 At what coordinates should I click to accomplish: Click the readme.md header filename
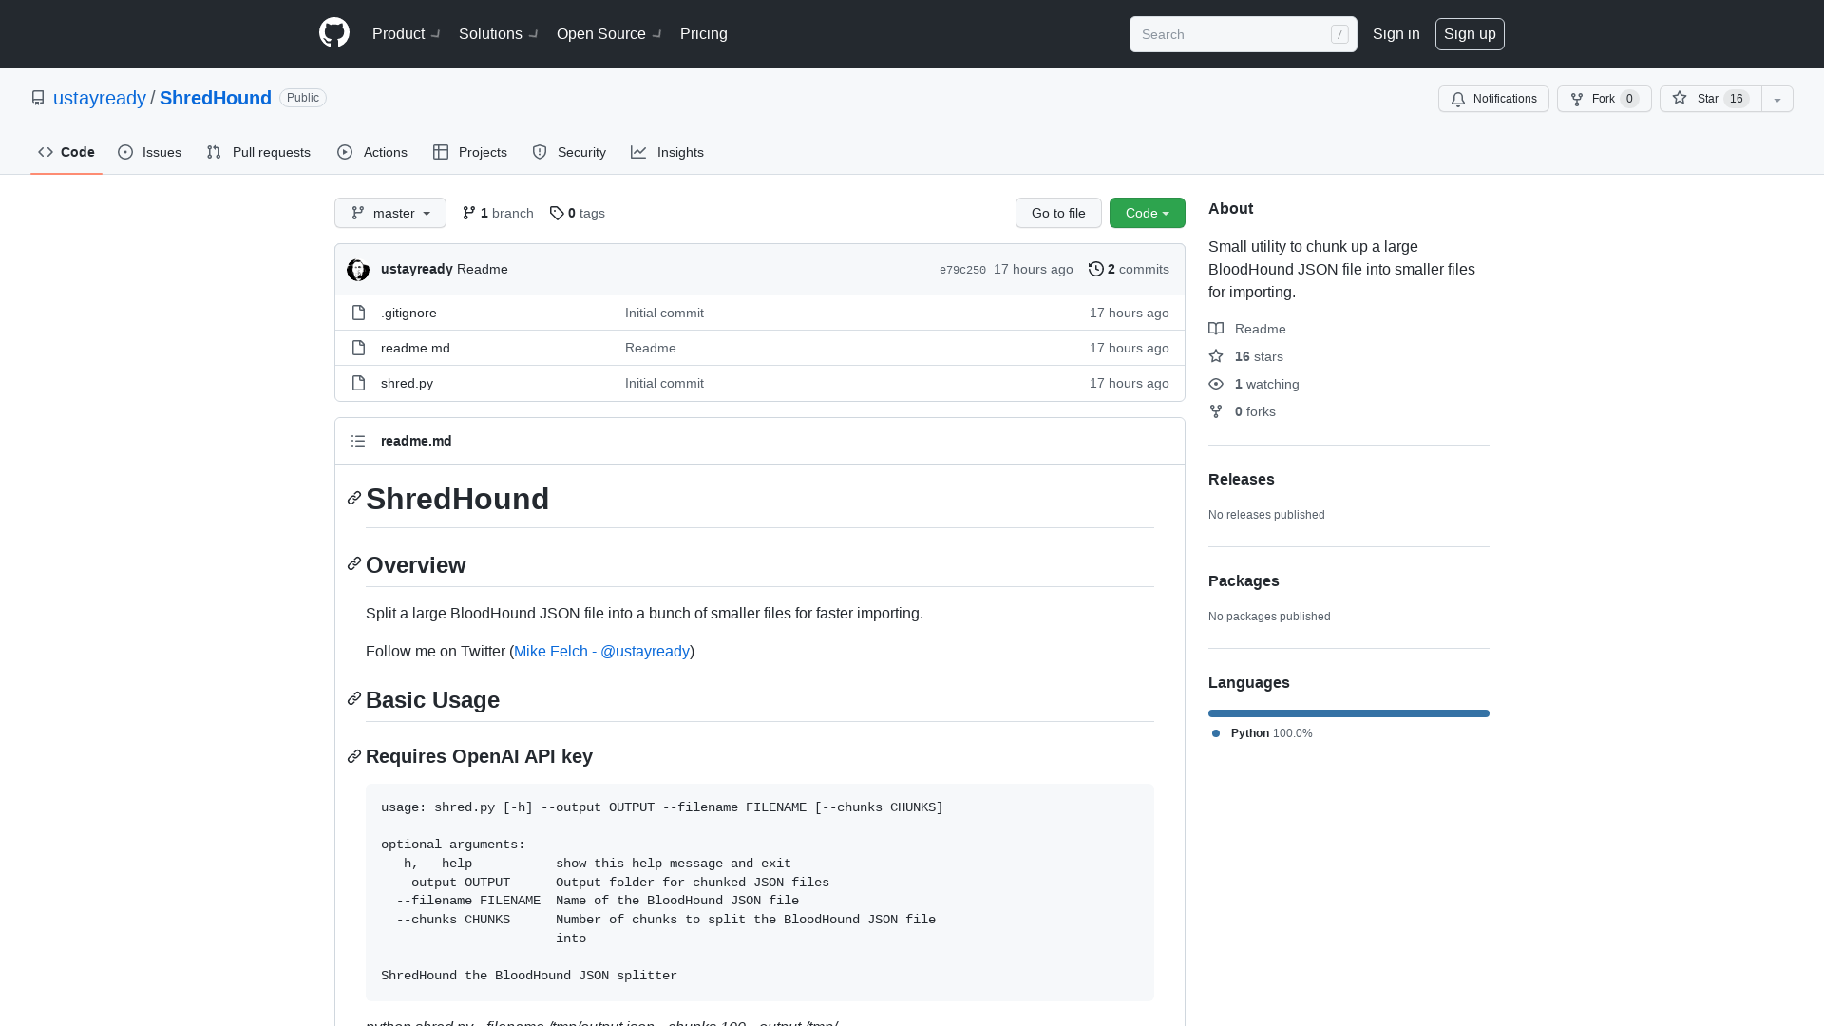pyautogui.click(x=416, y=441)
